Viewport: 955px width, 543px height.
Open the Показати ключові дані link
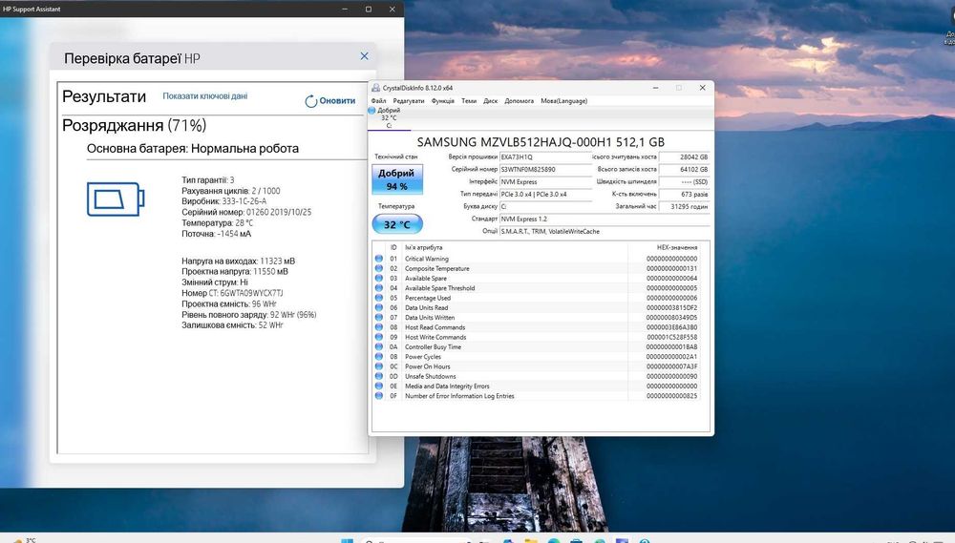click(204, 96)
